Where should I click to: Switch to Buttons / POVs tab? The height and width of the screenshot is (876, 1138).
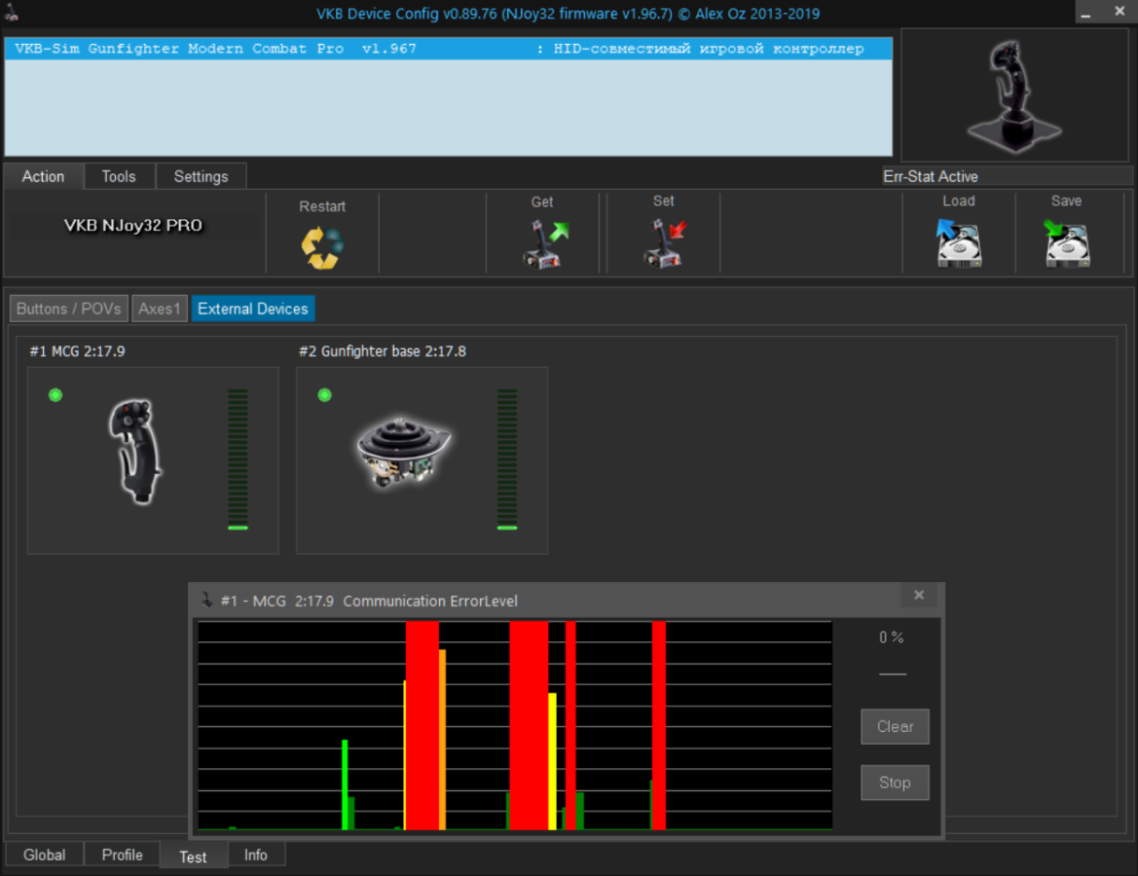[x=69, y=309]
